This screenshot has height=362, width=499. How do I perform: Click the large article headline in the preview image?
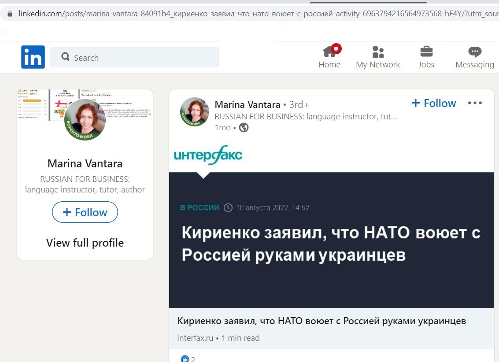click(331, 244)
